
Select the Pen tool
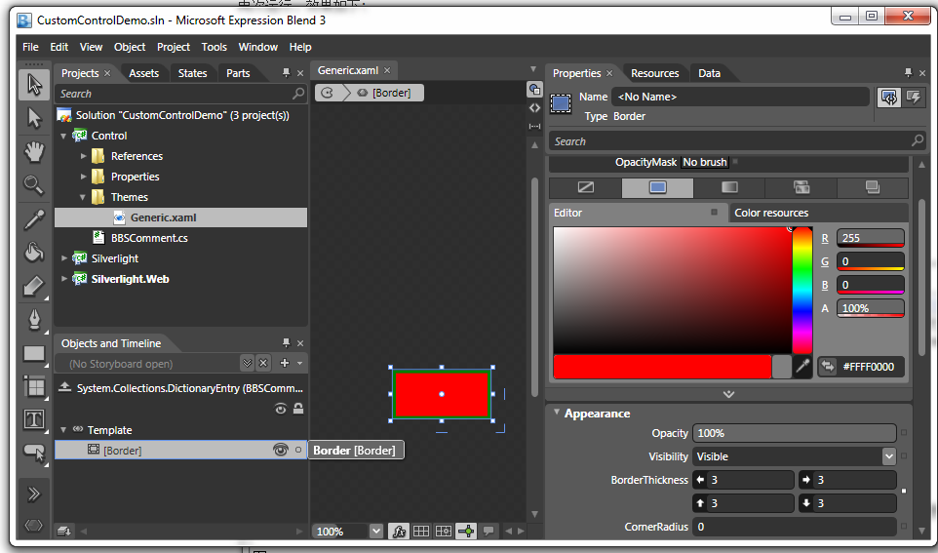point(34,320)
